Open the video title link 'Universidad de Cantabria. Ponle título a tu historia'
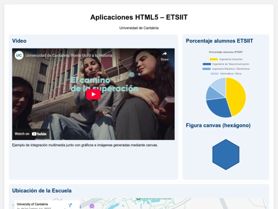The width and height of the screenshot is (278, 209). [x=69, y=55]
